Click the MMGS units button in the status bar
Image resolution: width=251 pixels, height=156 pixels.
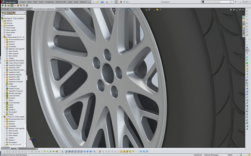click(230, 154)
